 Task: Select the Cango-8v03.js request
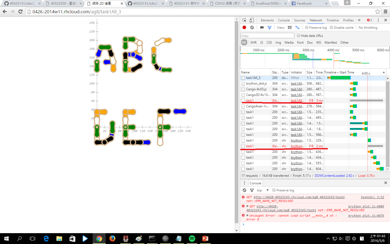(313, 89)
